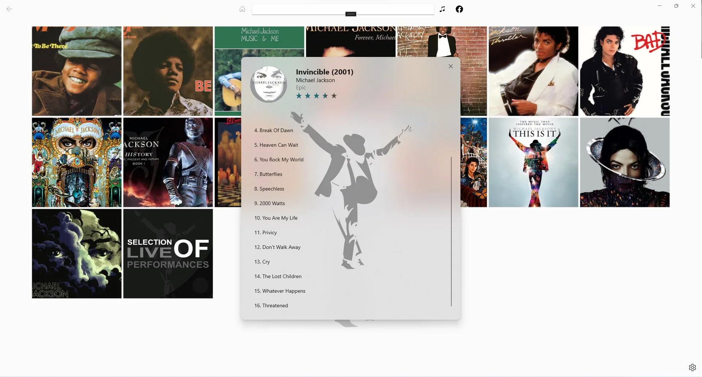The image size is (702, 377).
Task: Go back using the back arrow
Action: tap(10, 9)
